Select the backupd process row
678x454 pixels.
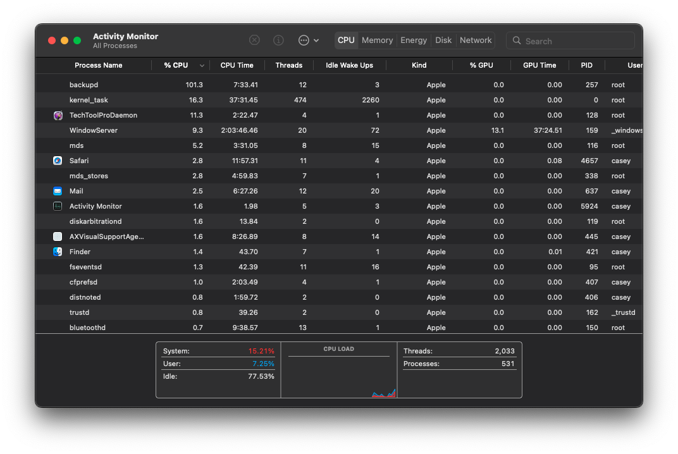point(339,85)
